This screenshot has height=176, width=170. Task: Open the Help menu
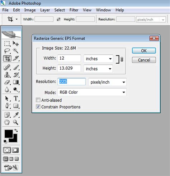pos(120,10)
